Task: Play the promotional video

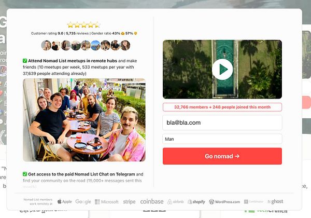Action: [222, 69]
